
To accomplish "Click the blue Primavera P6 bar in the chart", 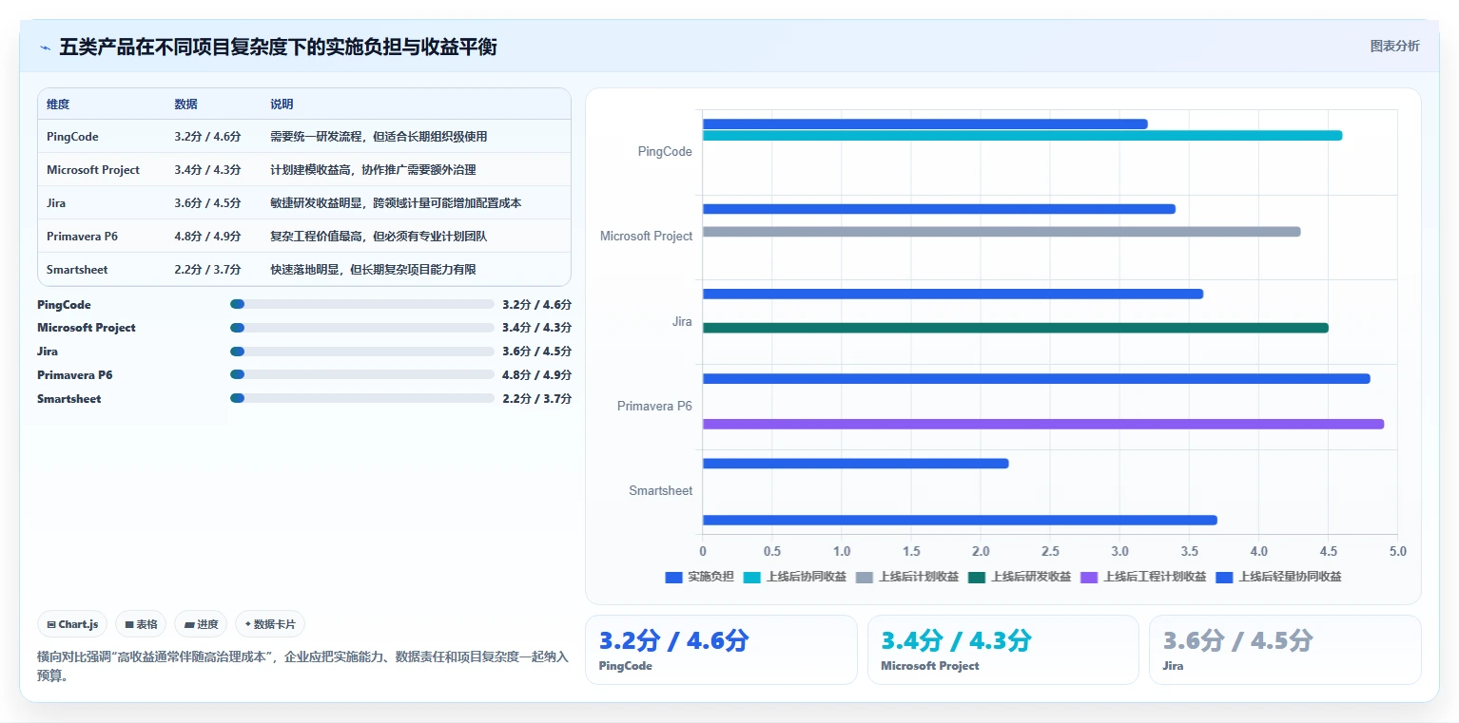I will pyautogui.click(x=1037, y=378).
